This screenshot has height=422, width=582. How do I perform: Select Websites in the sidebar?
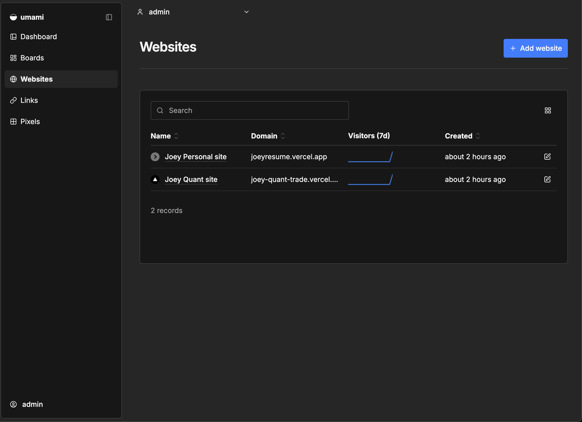coord(61,79)
